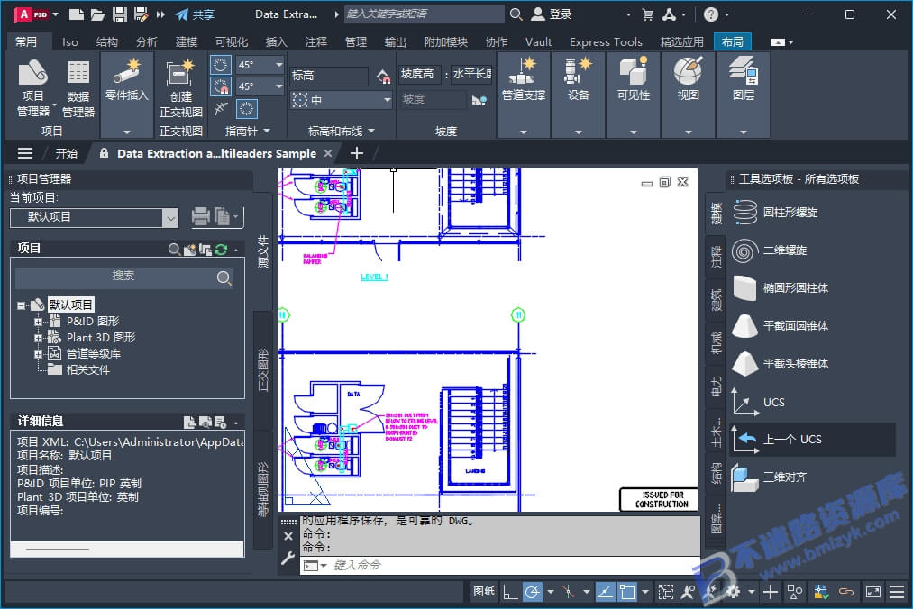Toggle the compass snap magnet button
Viewport: 913px width, 609px height.
tap(220, 86)
